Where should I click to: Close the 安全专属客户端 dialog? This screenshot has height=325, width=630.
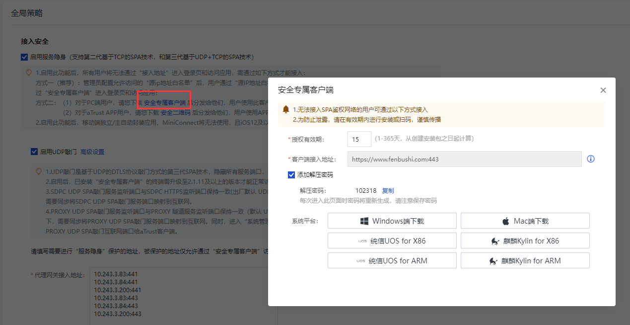(603, 90)
